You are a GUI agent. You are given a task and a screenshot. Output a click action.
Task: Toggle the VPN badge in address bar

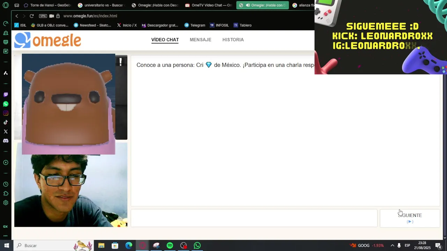(x=43, y=16)
